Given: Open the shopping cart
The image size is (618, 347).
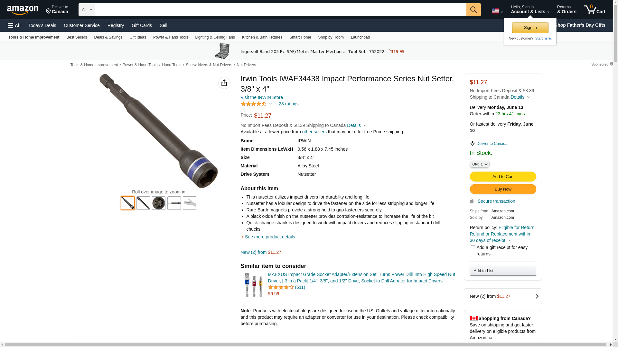Looking at the screenshot, I should [595, 10].
